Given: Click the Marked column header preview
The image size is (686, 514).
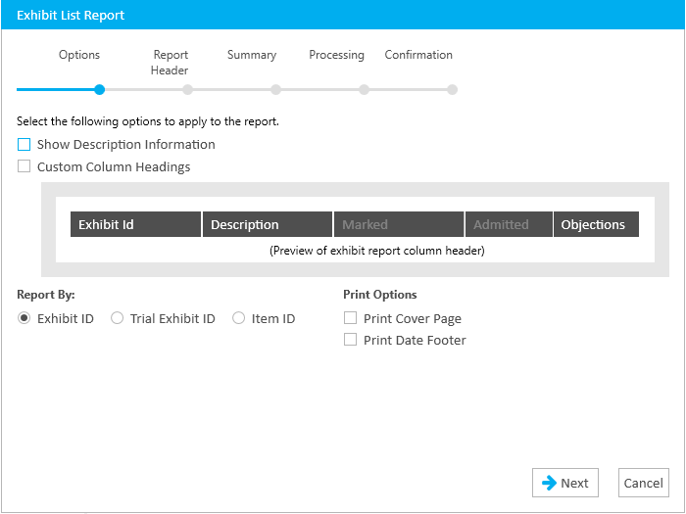Looking at the screenshot, I should [399, 224].
